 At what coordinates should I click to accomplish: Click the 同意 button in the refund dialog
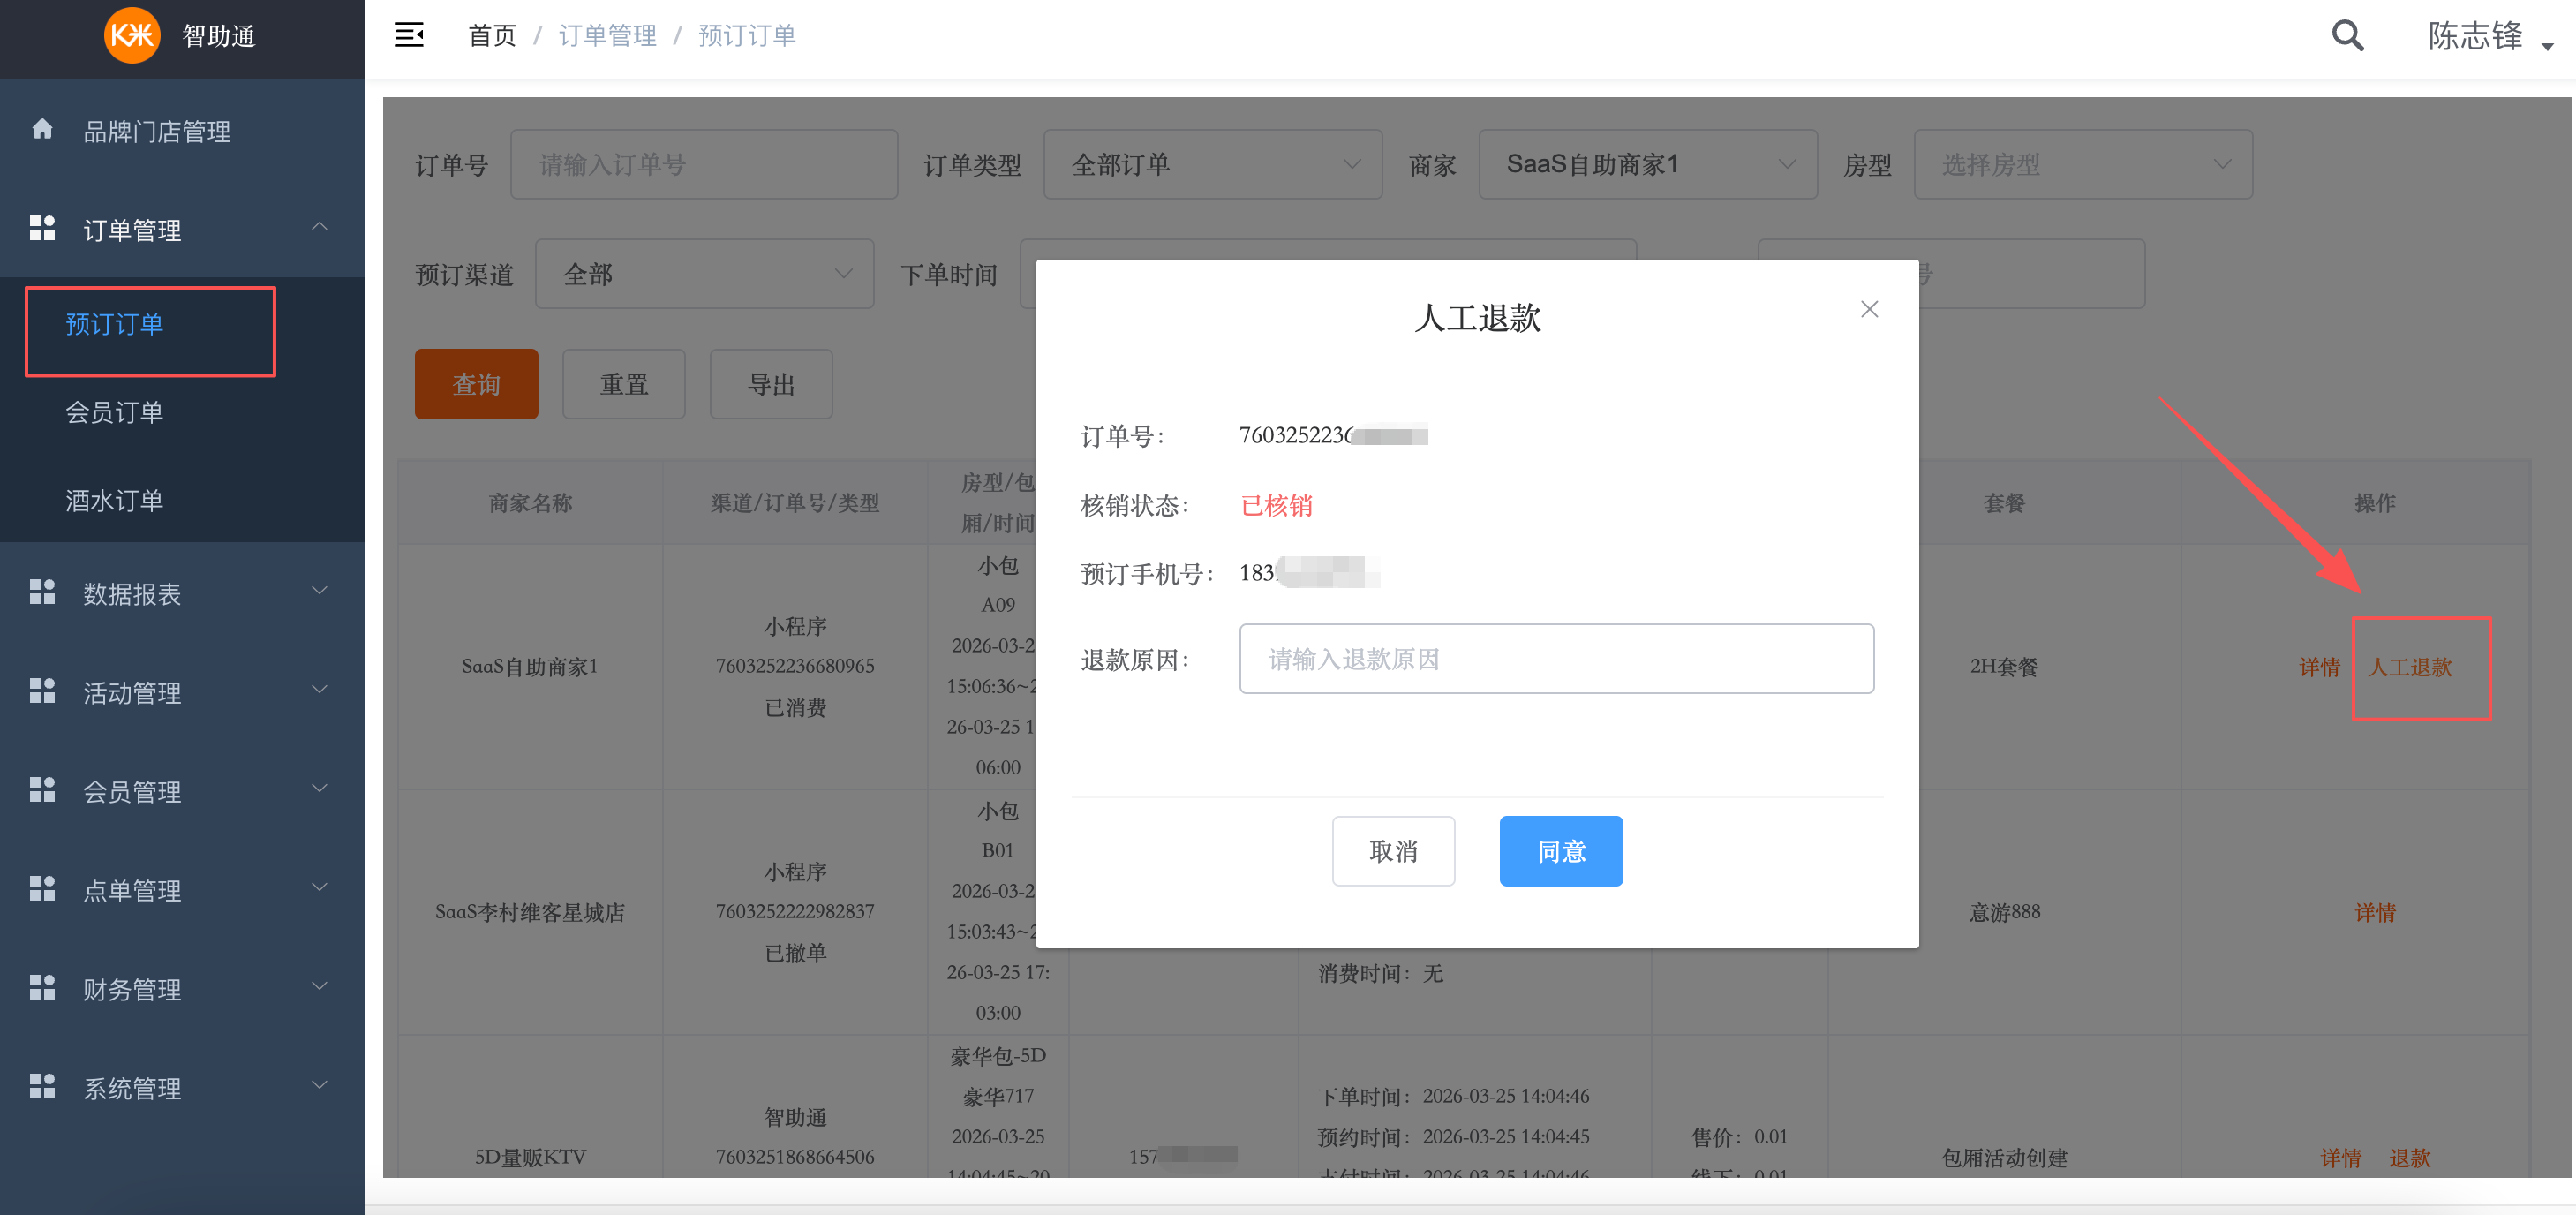(1561, 851)
